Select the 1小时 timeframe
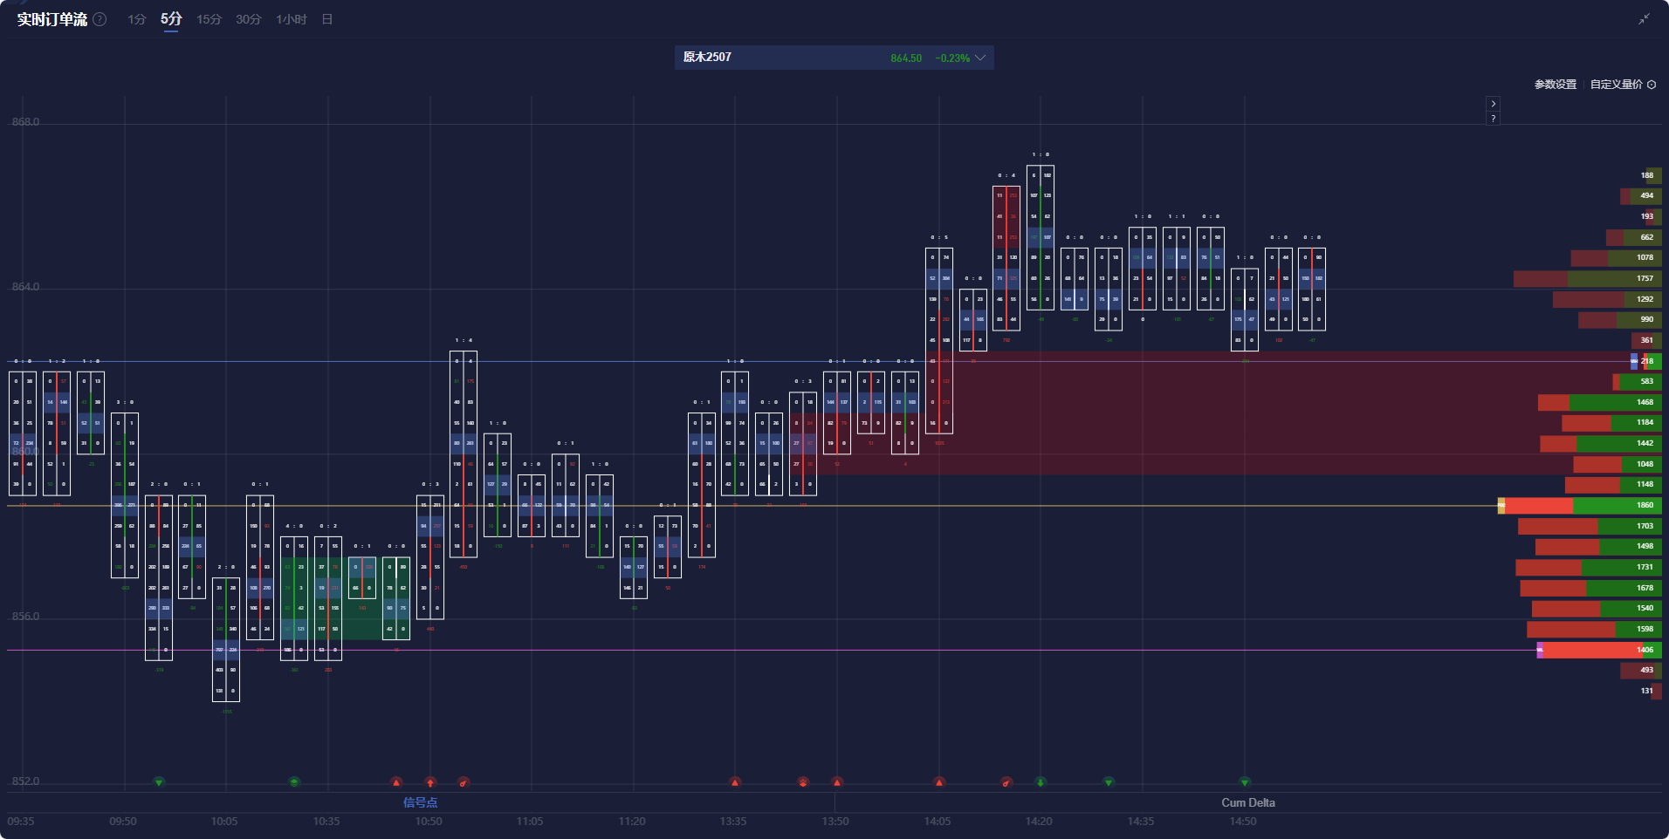1669x839 pixels. (291, 19)
